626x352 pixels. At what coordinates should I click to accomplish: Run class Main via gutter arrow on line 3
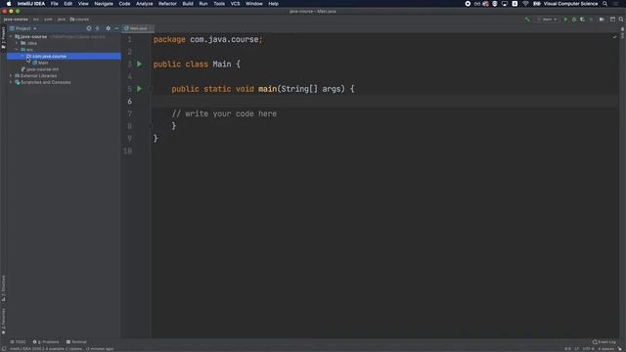(139, 64)
